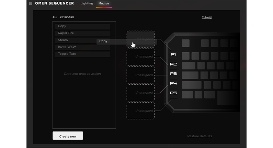Click the bottom Unassigned slot

coord(140,111)
